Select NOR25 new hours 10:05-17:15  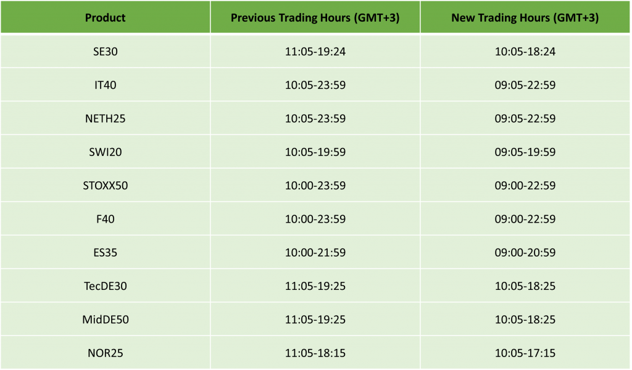525,353
